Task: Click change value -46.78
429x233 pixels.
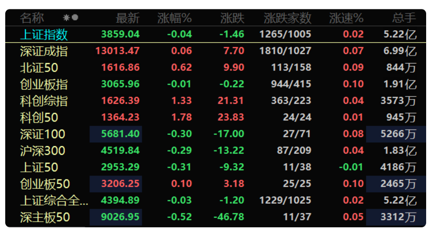Action: [x=229, y=217]
